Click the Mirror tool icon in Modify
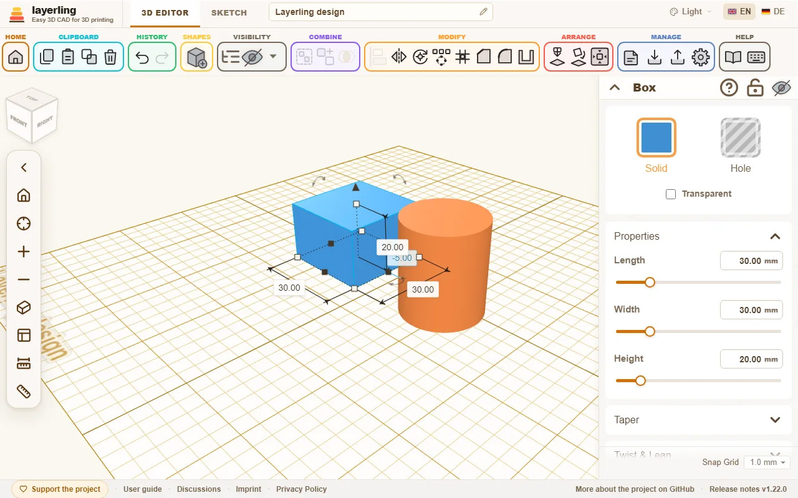The image size is (798, 498). (x=399, y=57)
